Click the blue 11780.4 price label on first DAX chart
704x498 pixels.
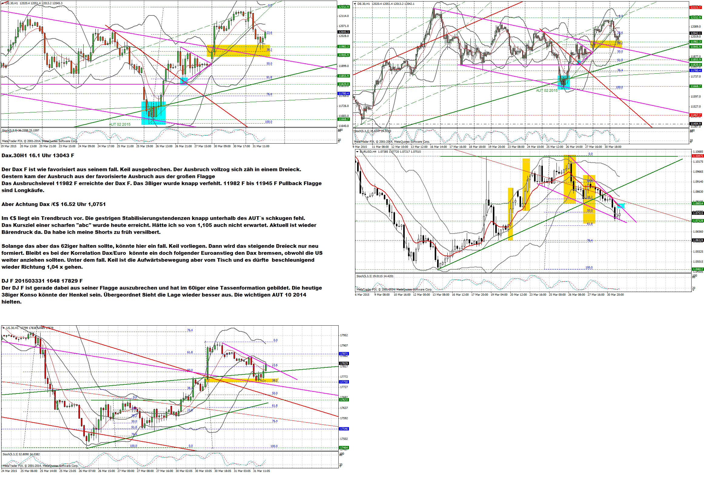tap(344, 93)
